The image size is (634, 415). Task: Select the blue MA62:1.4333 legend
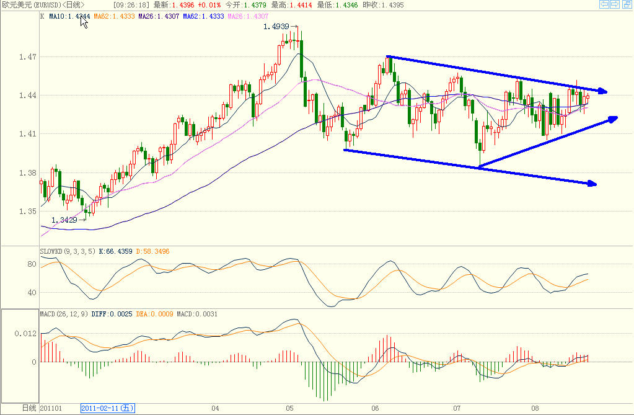pos(203,16)
